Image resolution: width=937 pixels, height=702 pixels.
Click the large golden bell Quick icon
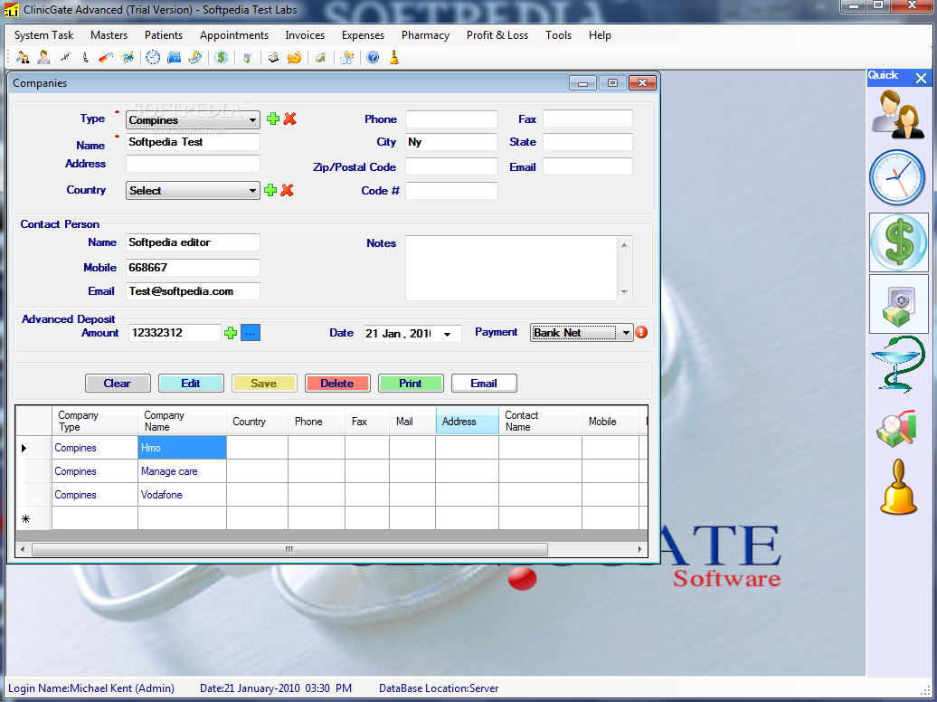point(898,488)
